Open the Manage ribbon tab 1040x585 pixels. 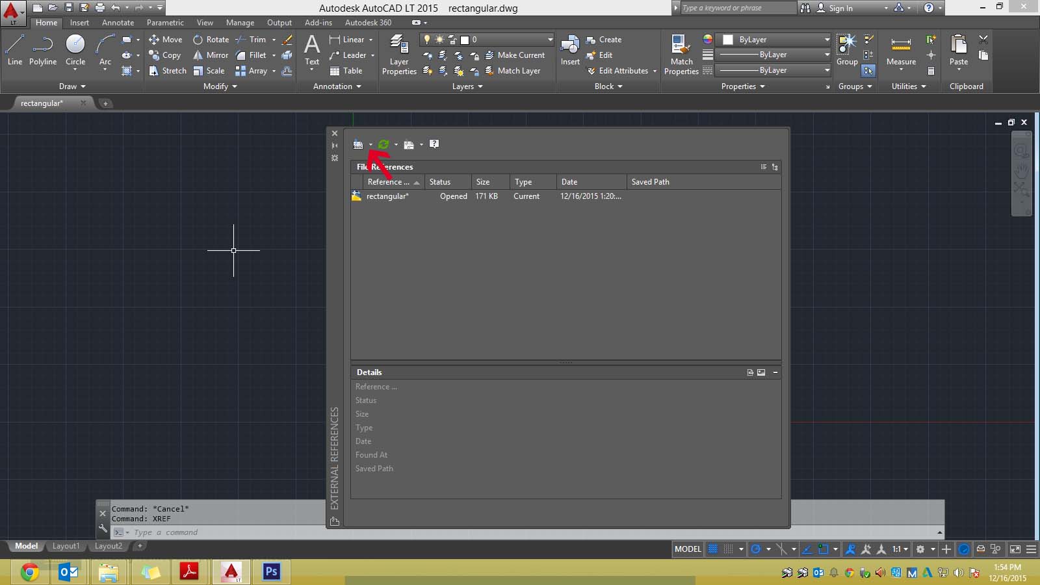(240, 23)
